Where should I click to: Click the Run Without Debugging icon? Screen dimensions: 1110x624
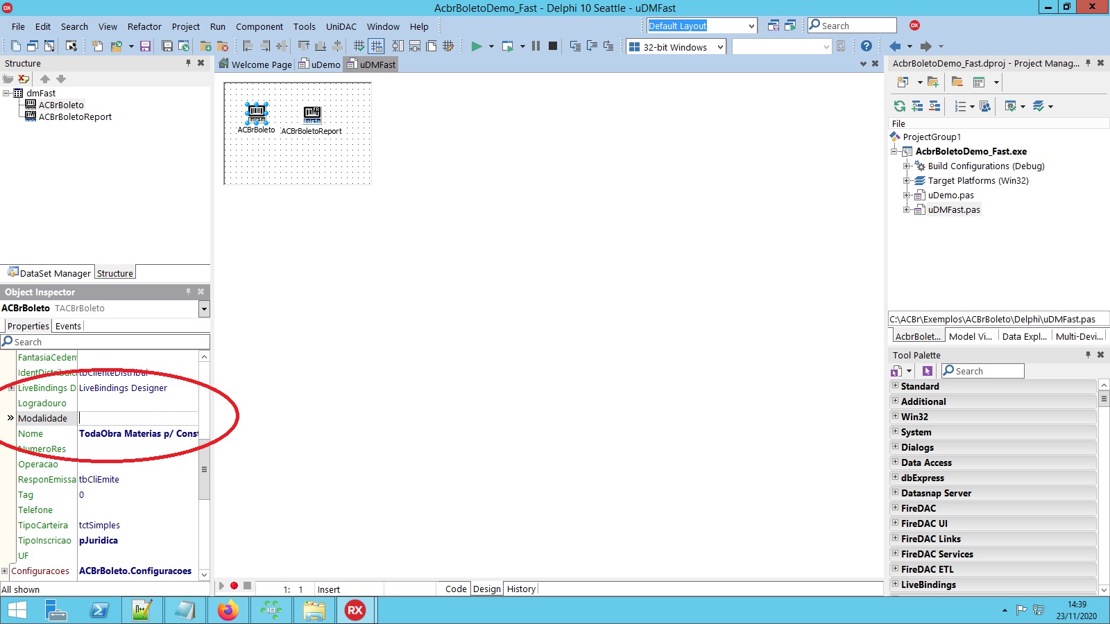508,46
